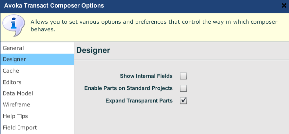Uncheck the Expand Transparent Parts checkbox
The height and width of the screenshot is (134, 289).
183,100
